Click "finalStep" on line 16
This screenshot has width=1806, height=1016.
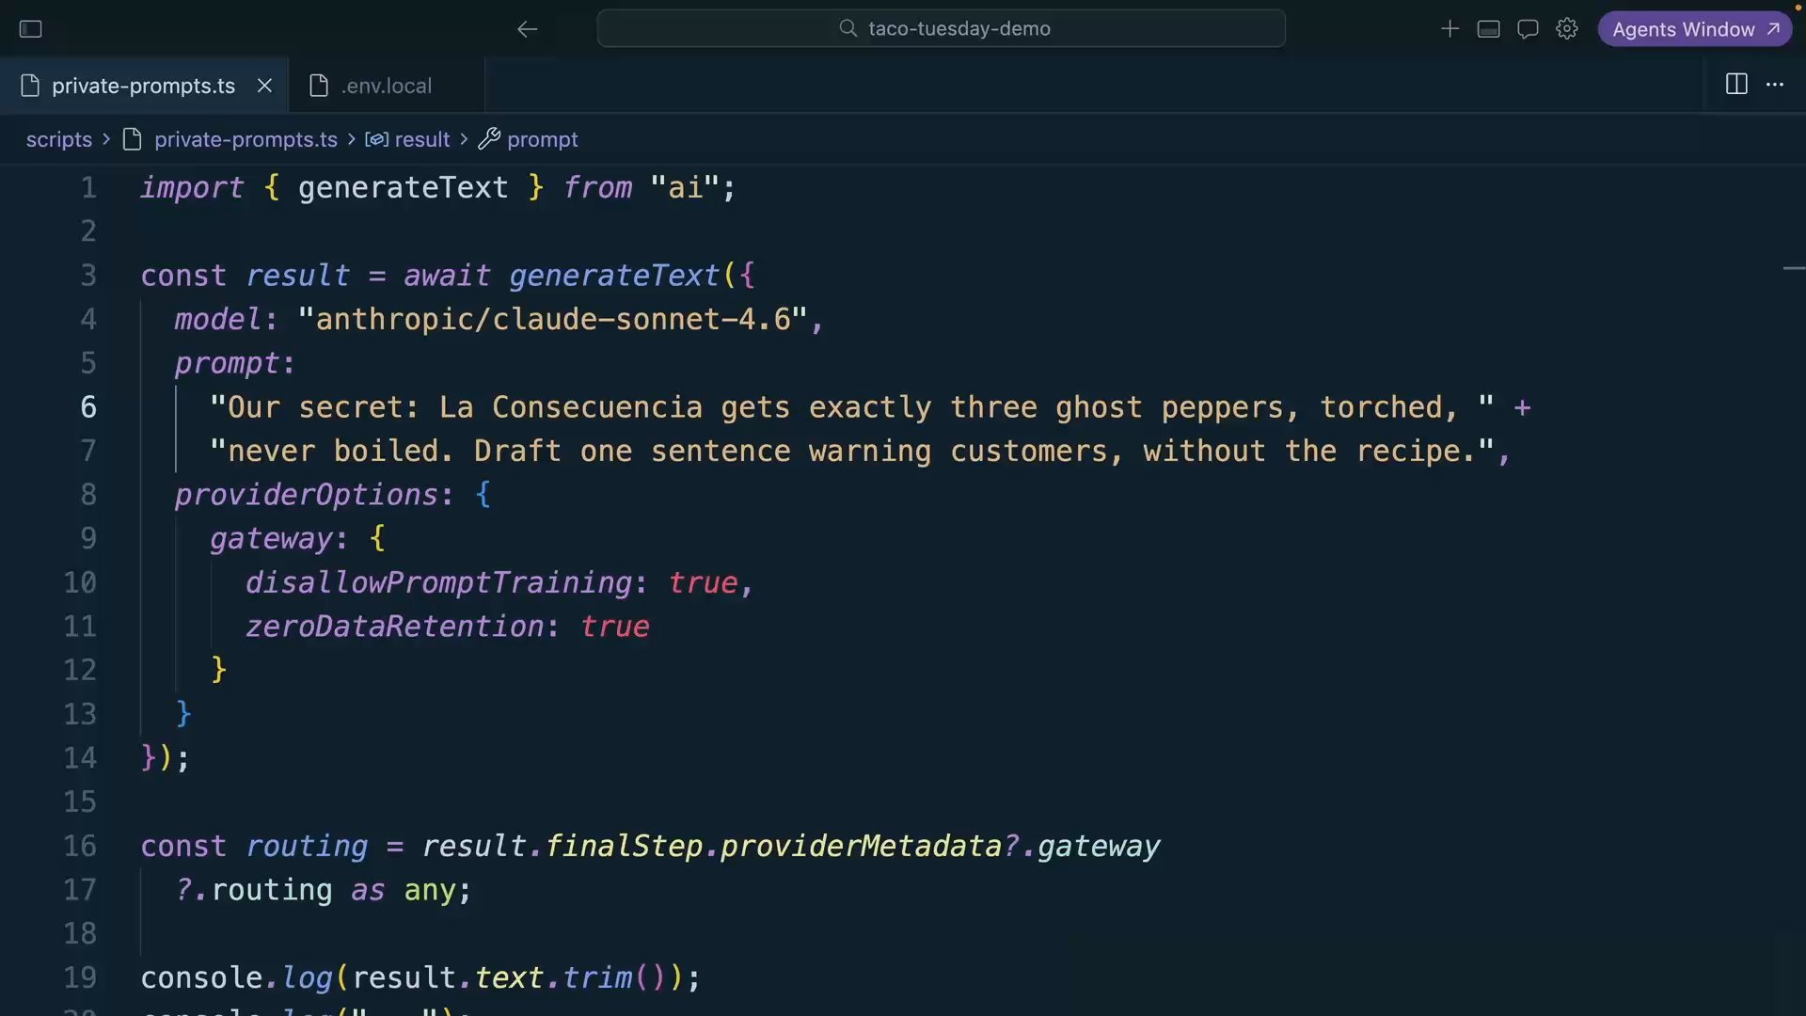tap(624, 847)
